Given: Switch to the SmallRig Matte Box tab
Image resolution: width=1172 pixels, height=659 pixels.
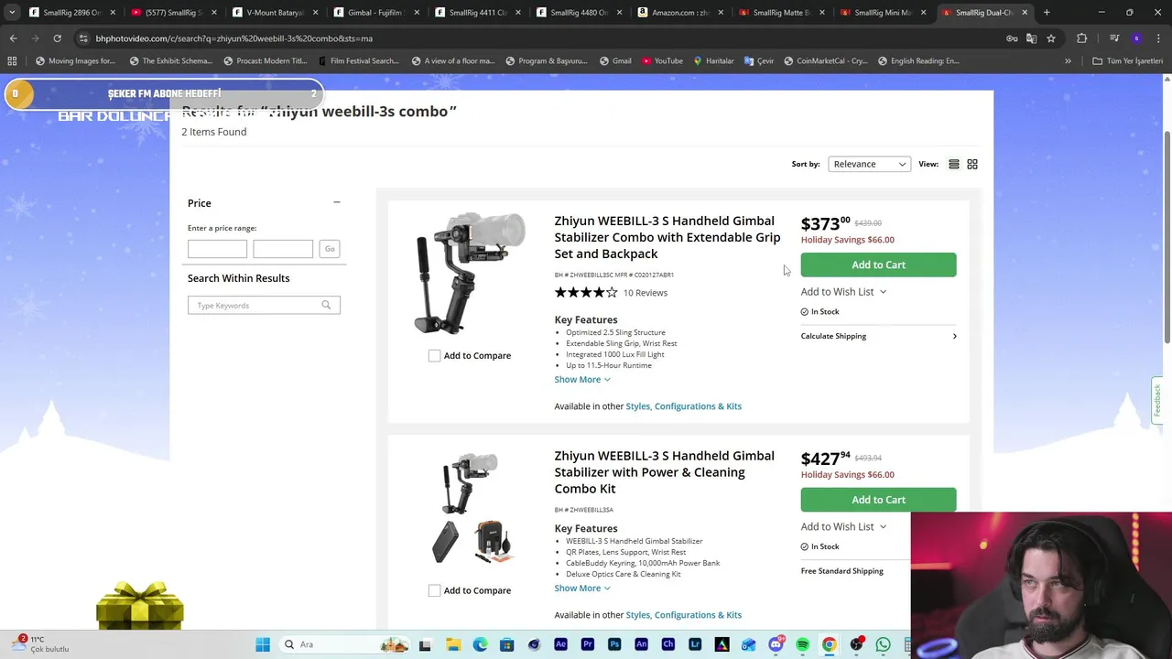Looking at the screenshot, I should tap(782, 12).
